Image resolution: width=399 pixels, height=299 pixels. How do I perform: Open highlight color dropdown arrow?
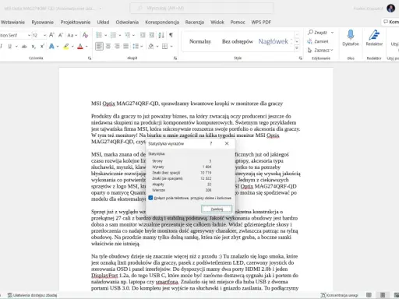click(x=72, y=47)
